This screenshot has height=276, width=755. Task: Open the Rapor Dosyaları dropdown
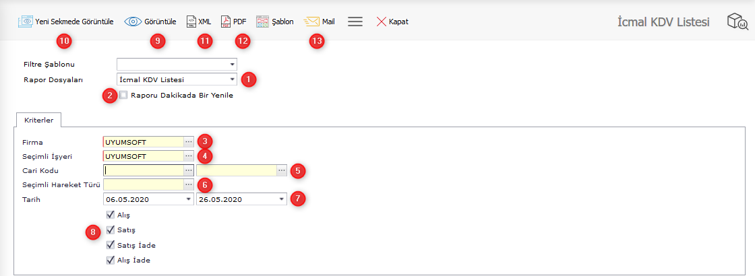click(232, 79)
